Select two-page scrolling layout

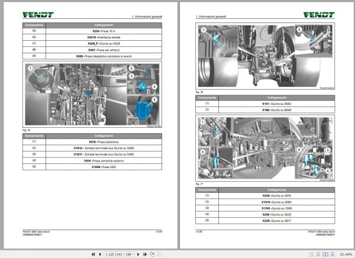[333, 254]
